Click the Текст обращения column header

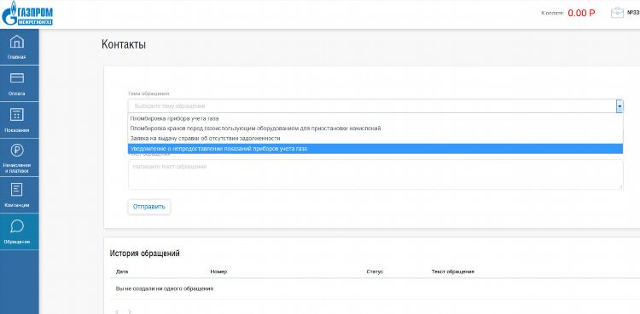[x=452, y=271]
